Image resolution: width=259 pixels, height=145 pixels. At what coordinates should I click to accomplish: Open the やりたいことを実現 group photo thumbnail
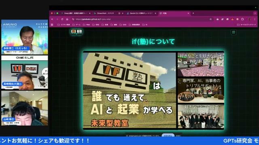(201, 116)
